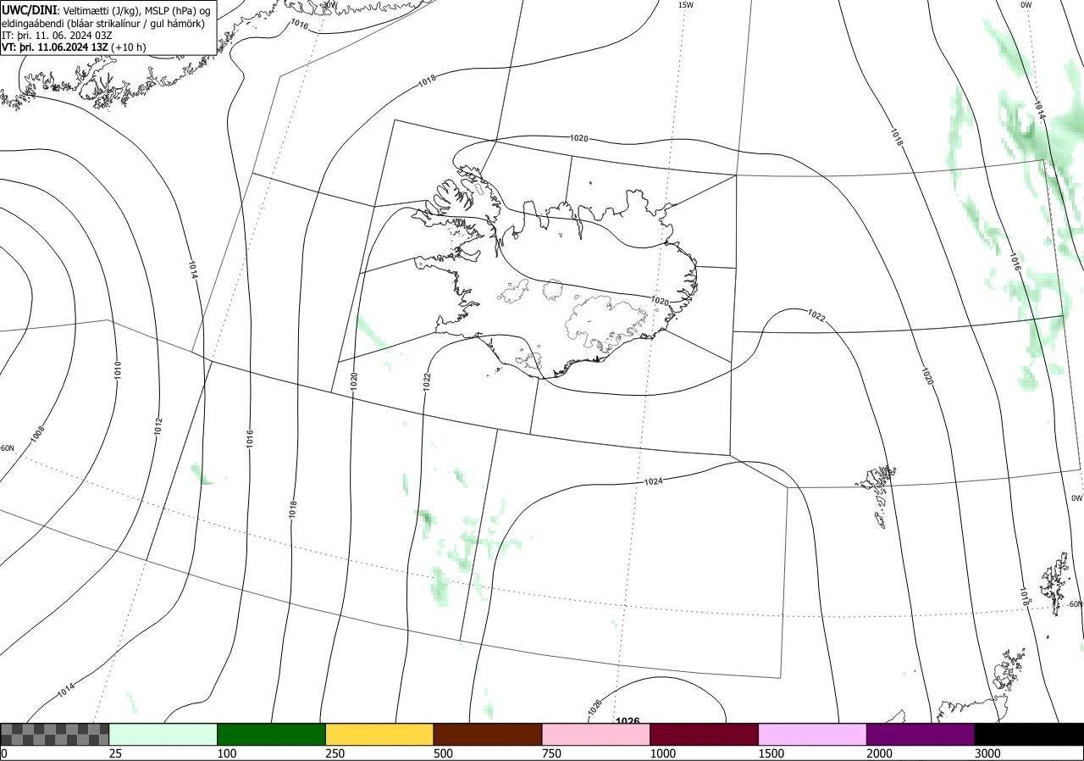This screenshot has height=761, width=1084.
Task: Click the black above-3000 legend swatch
Action: (x=1029, y=734)
